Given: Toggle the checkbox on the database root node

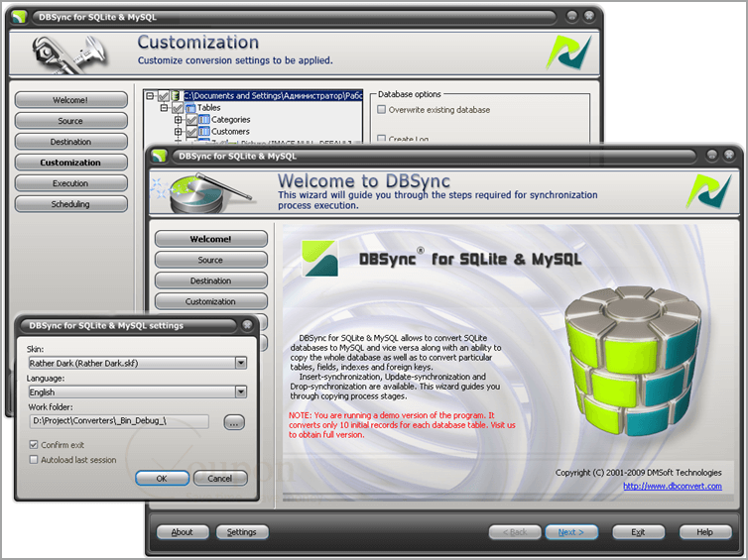Looking at the screenshot, I should pyautogui.click(x=163, y=96).
